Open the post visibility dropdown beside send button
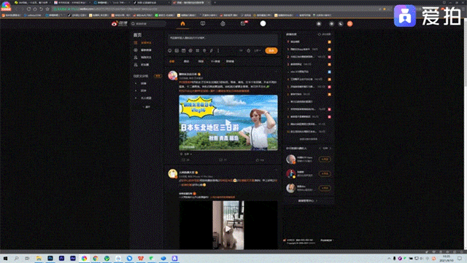This screenshot has height=263, width=467. (258, 50)
